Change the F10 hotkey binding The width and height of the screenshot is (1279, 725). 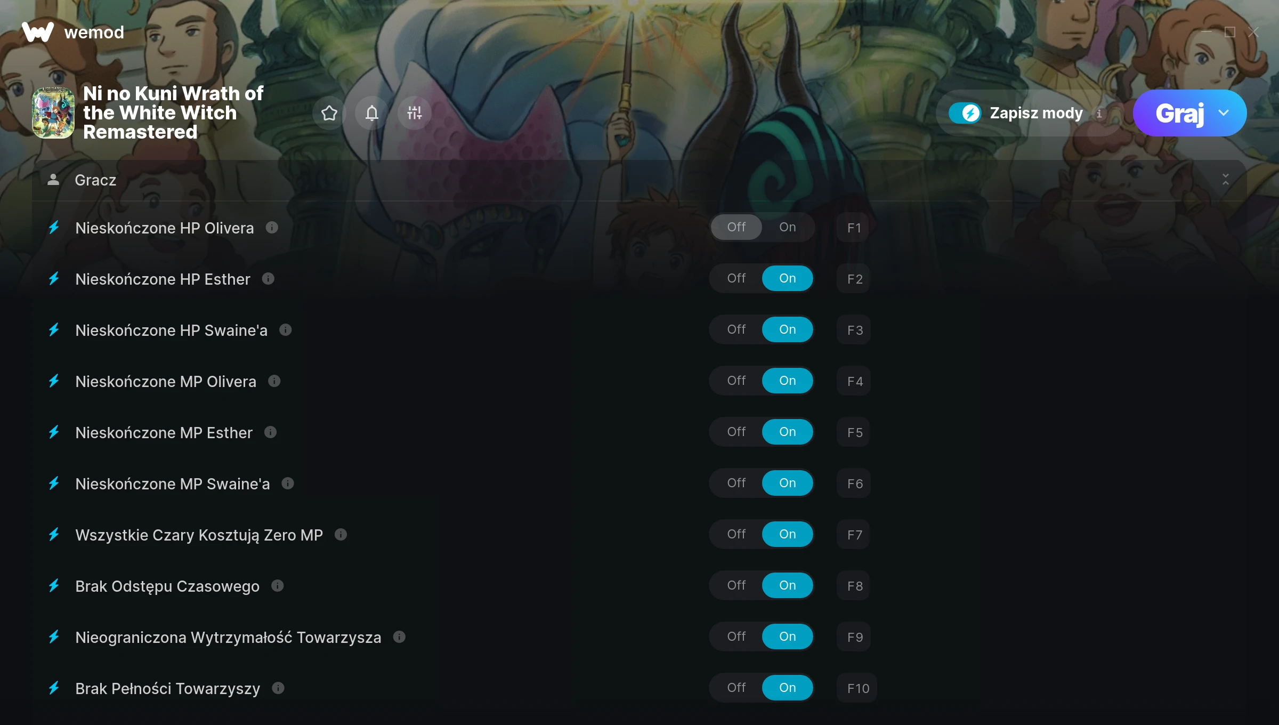(857, 688)
